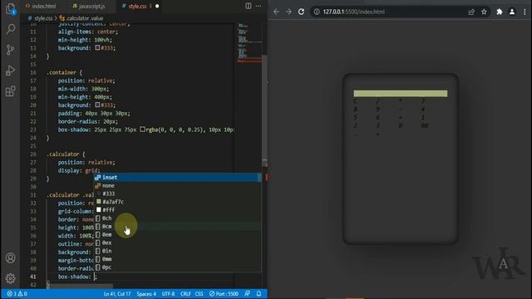The width and height of the screenshot is (532, 299).
Task: Open the Search view in activity bar
Action: click(11, 29)
